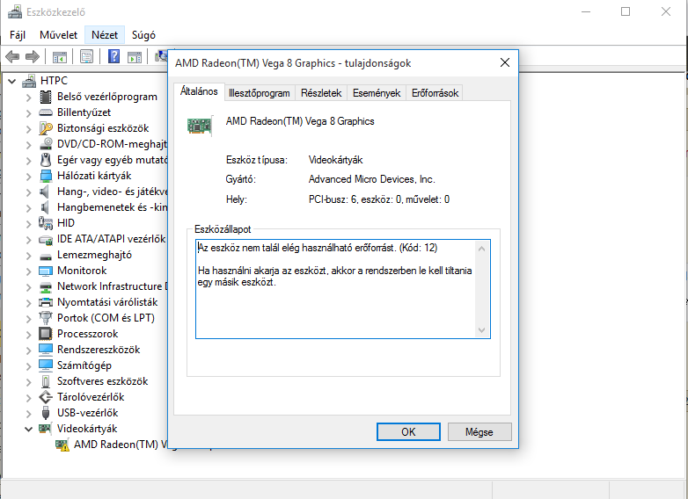Close the AMD Radeon properties dialog
The width and height of the screenshot is (688, 499).
[505, 62]
